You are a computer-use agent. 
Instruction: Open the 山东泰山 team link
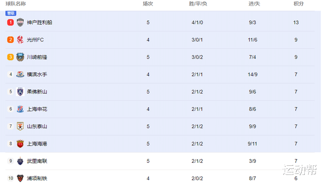point(37,126)
